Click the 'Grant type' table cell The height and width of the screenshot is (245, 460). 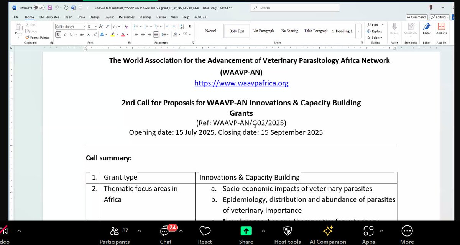148,177
